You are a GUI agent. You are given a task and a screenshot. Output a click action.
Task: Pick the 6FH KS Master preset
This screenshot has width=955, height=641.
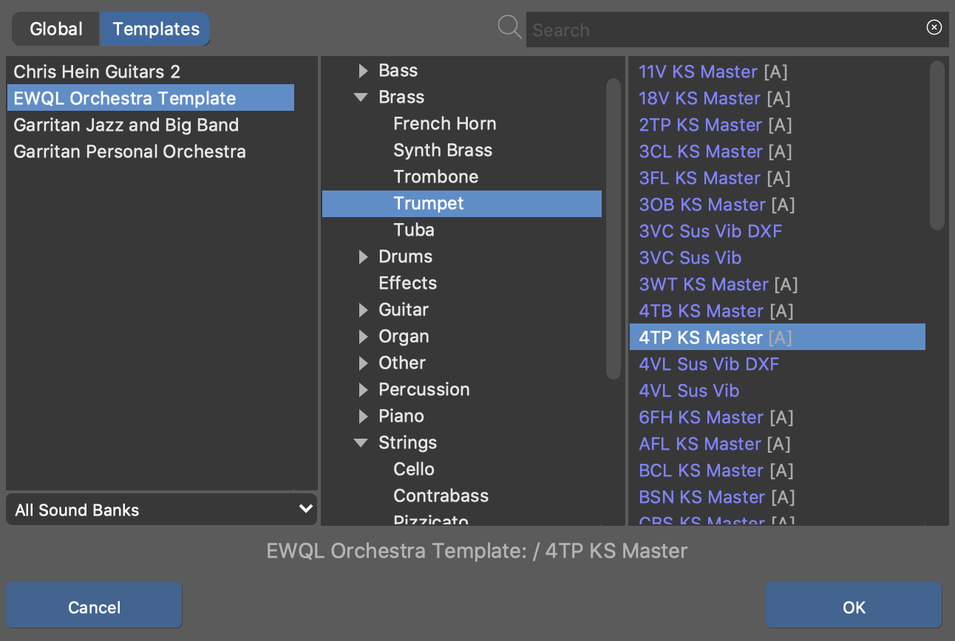703,417
